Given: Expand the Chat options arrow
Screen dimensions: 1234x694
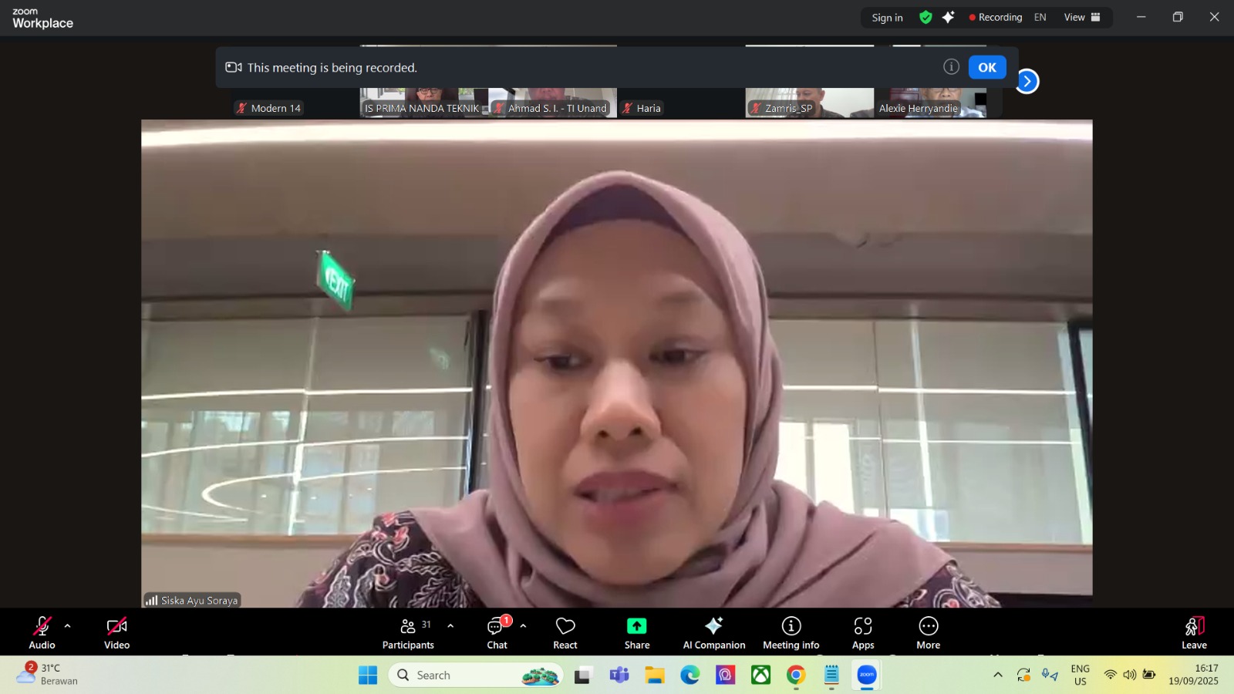Looking at the screenshot, I should point(523,626).
